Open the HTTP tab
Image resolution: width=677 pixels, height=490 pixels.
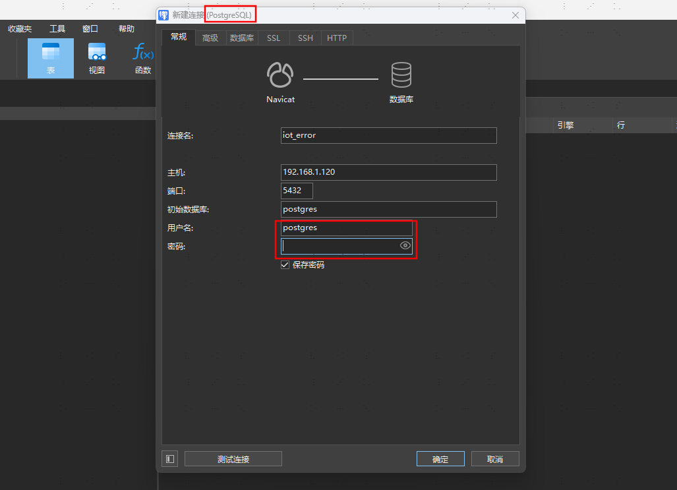pos(337,38)
